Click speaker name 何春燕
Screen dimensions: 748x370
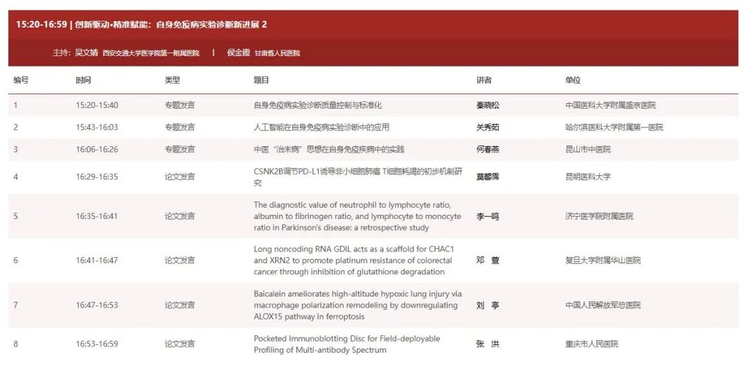pos(488,150)
